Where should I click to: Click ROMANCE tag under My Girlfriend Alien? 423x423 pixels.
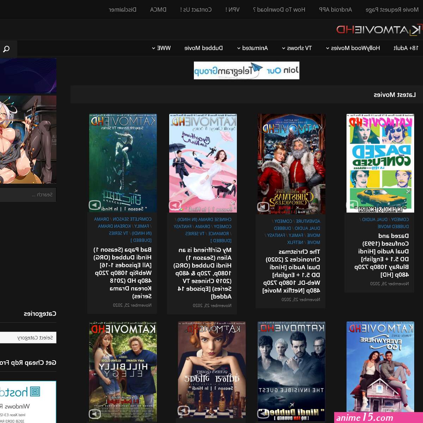coord(219,233)
